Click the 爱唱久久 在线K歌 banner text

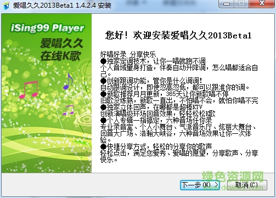[x=61, y=49]
